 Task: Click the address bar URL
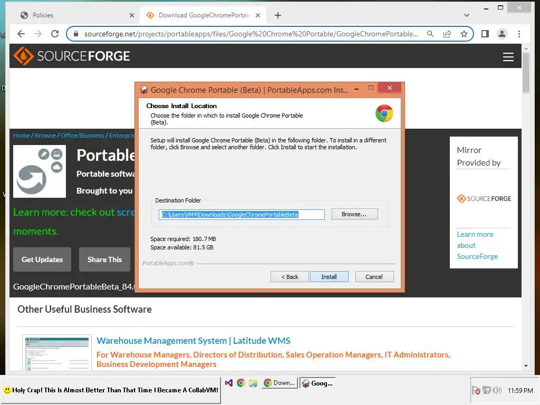[x=251, y=34]
